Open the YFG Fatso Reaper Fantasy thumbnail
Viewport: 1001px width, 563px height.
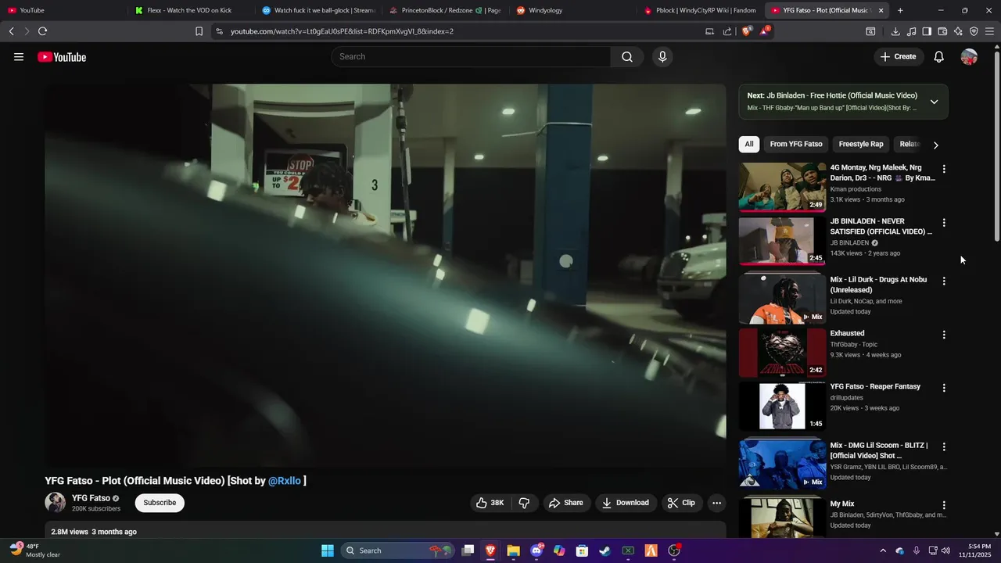[782, 406]
